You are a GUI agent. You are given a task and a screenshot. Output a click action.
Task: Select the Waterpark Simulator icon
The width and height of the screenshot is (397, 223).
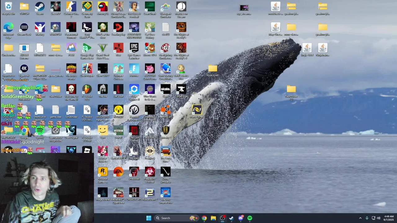click(x=166, y=10)
